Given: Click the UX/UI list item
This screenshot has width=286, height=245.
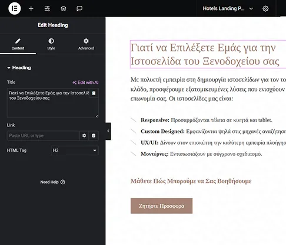Looking at the screenshot, I should click(x=208, y=142).
